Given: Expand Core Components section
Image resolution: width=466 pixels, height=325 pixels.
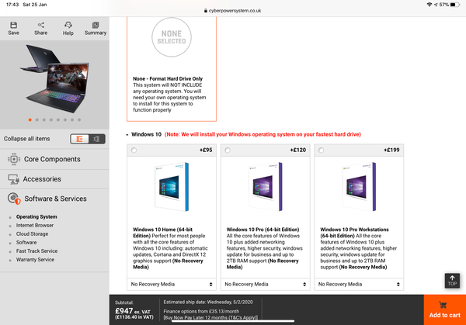Looking at the screenshot, I should (54, 159).
